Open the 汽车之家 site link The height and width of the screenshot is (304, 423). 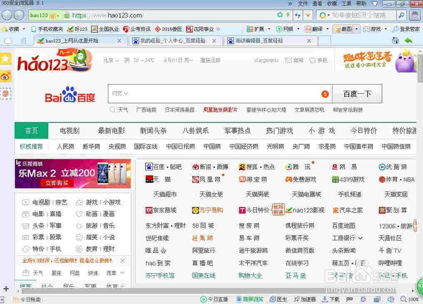347,210
